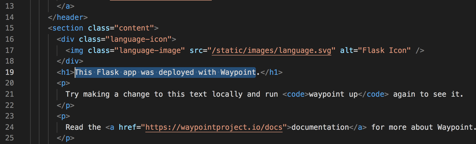Click line number 16 in the gutter
This screenshot has width=476, height=144.
pyautogui.click(x=9, y=39)
